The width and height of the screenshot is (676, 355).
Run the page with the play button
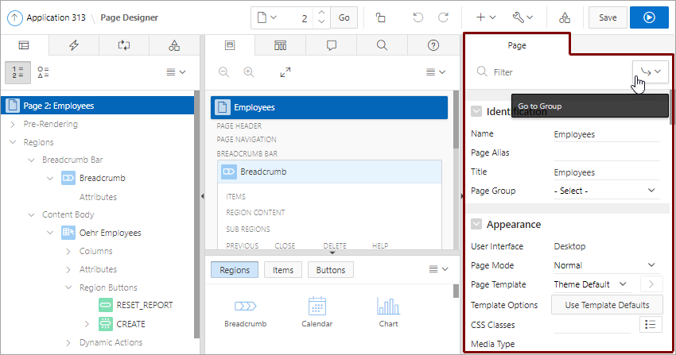coord(649,17)
